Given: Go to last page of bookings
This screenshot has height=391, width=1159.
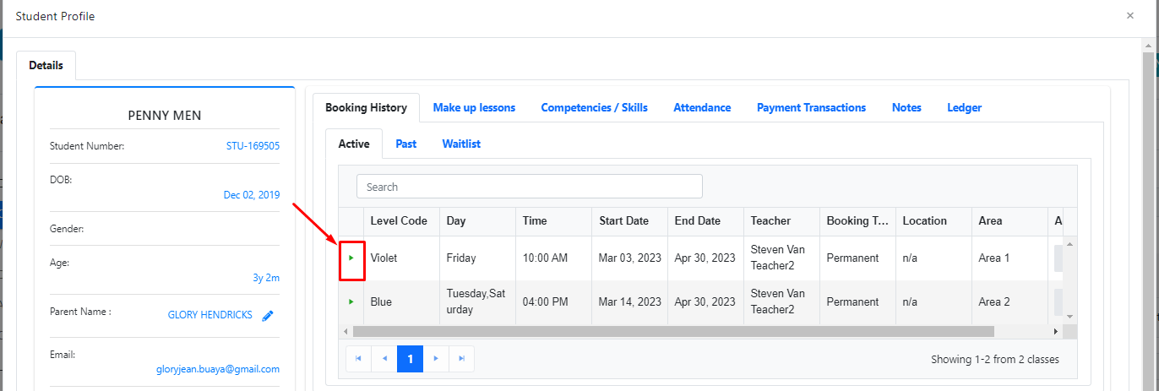Looking at the screenshot, I should point(461,359).
